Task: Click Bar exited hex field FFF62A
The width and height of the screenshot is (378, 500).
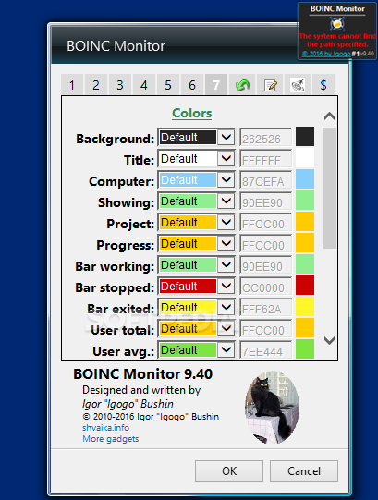Action: (266, 308)
